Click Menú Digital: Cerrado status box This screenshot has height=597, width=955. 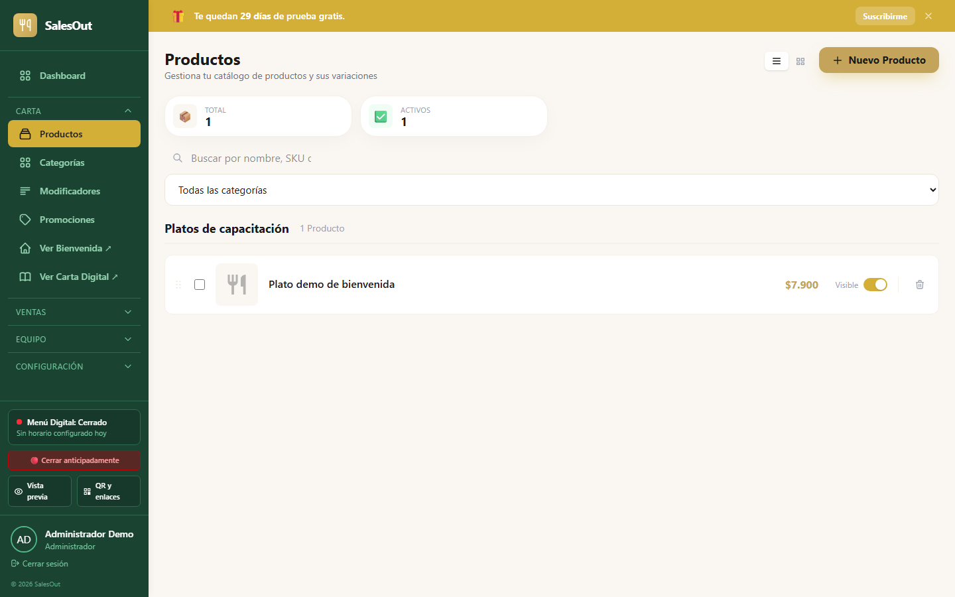coord(74,427)
